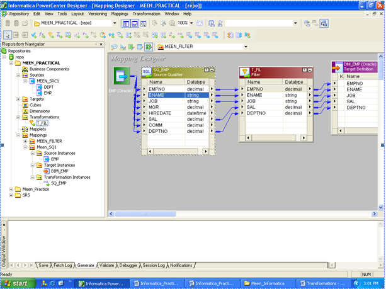Click the Windows start button

click(18, 283)
